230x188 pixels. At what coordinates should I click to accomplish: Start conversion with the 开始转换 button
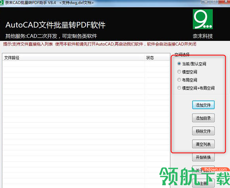pyautogui.click(x=203, y=157)
